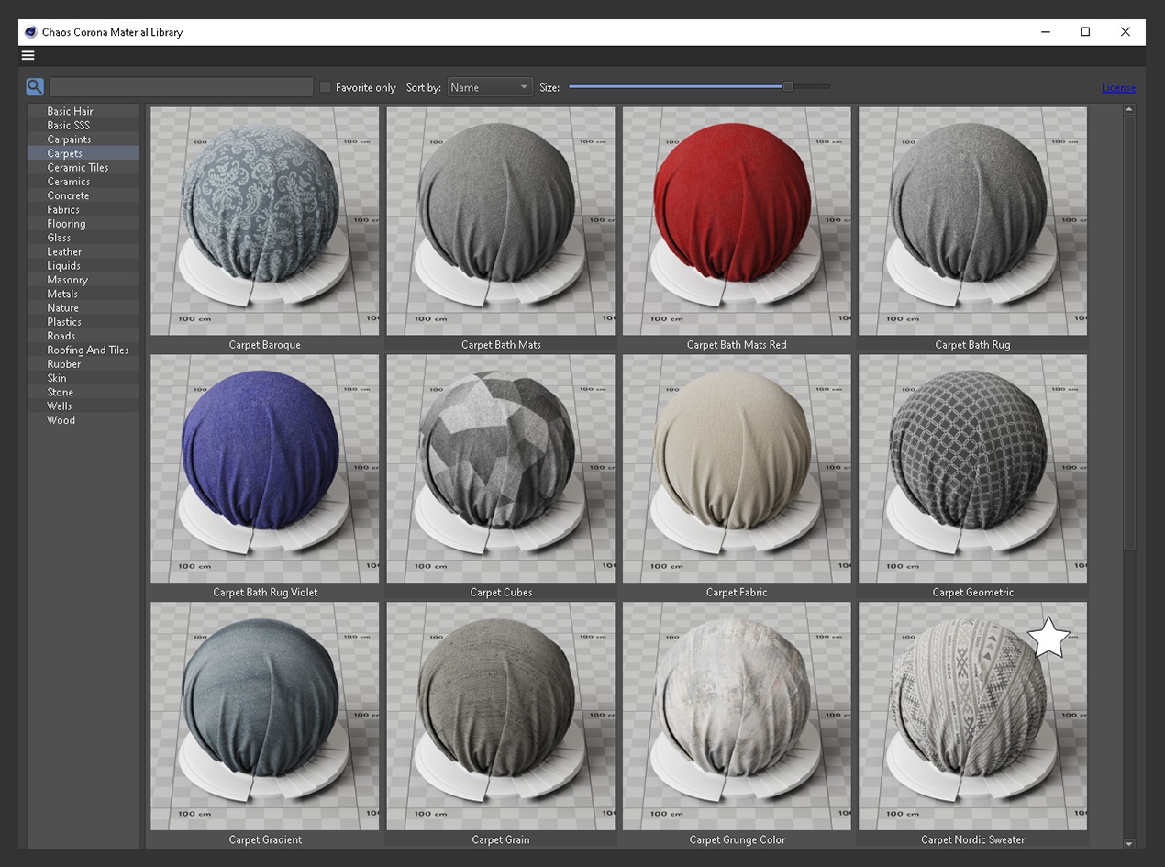This screenshot has height=867, width=1165.
Task: Select the Carpet Fabric thumbnail
Action: 737,469
